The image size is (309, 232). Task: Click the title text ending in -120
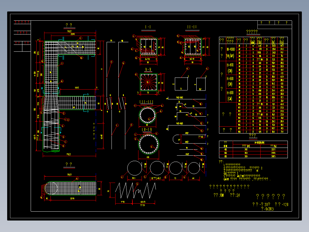pyautogui.click(x=281, y=204)
